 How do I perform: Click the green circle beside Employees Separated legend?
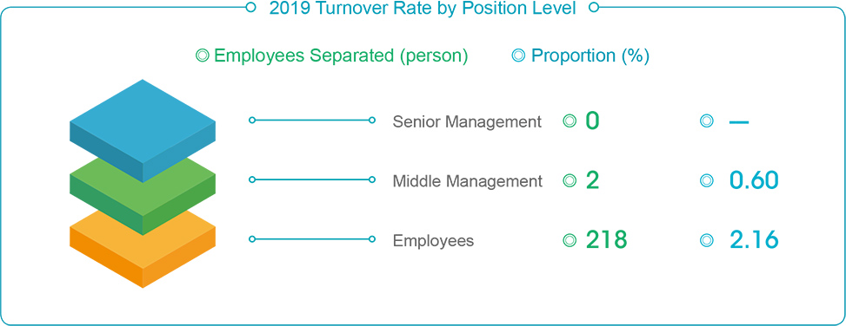[x=203, y=55]
